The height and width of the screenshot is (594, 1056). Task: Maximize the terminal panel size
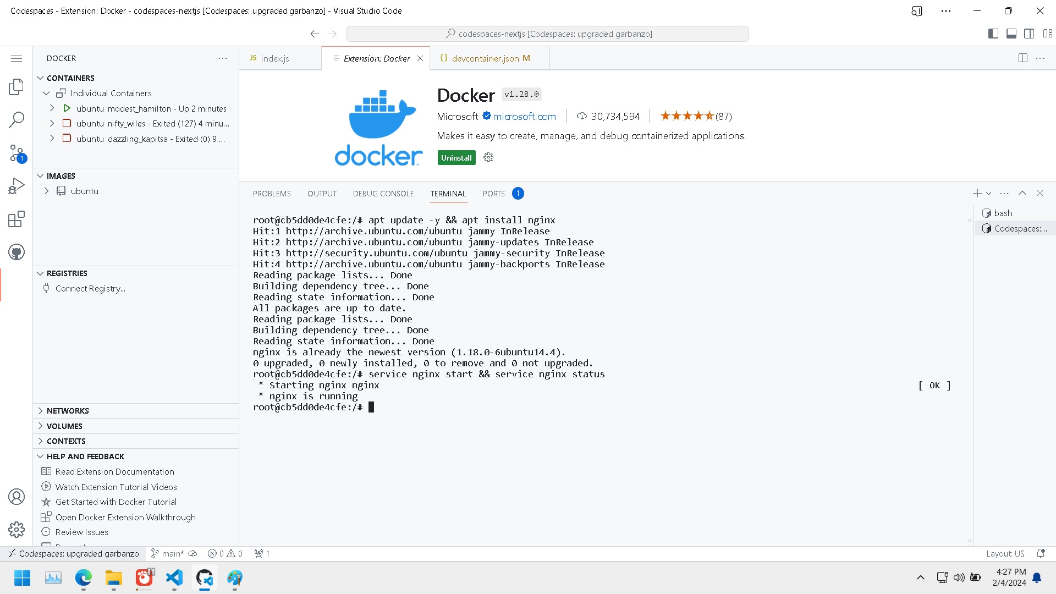click(x=1022, y=193)
